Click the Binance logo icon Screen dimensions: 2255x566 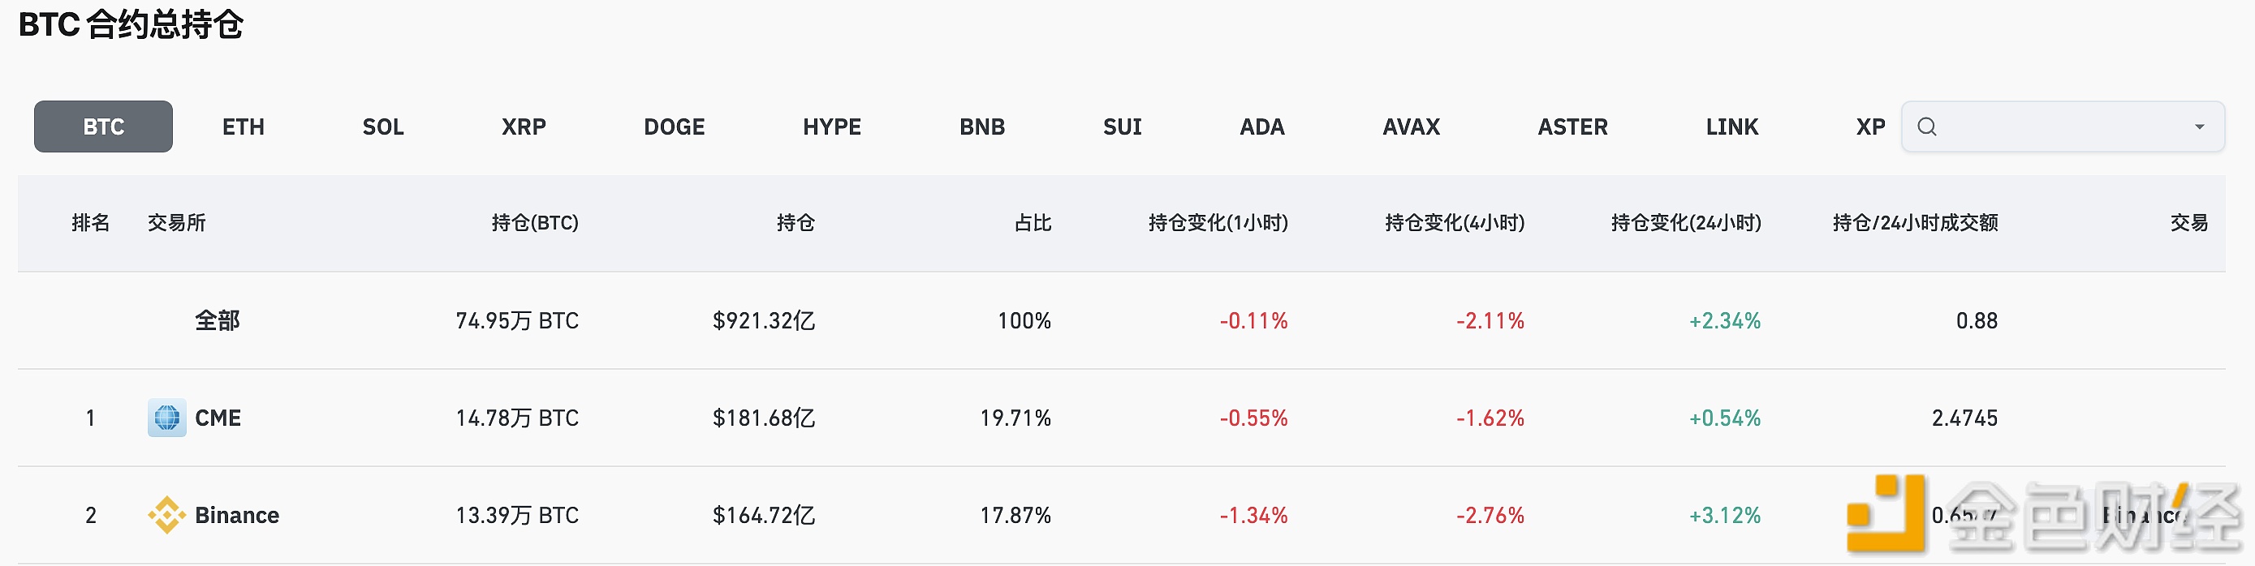click(166, 515)
